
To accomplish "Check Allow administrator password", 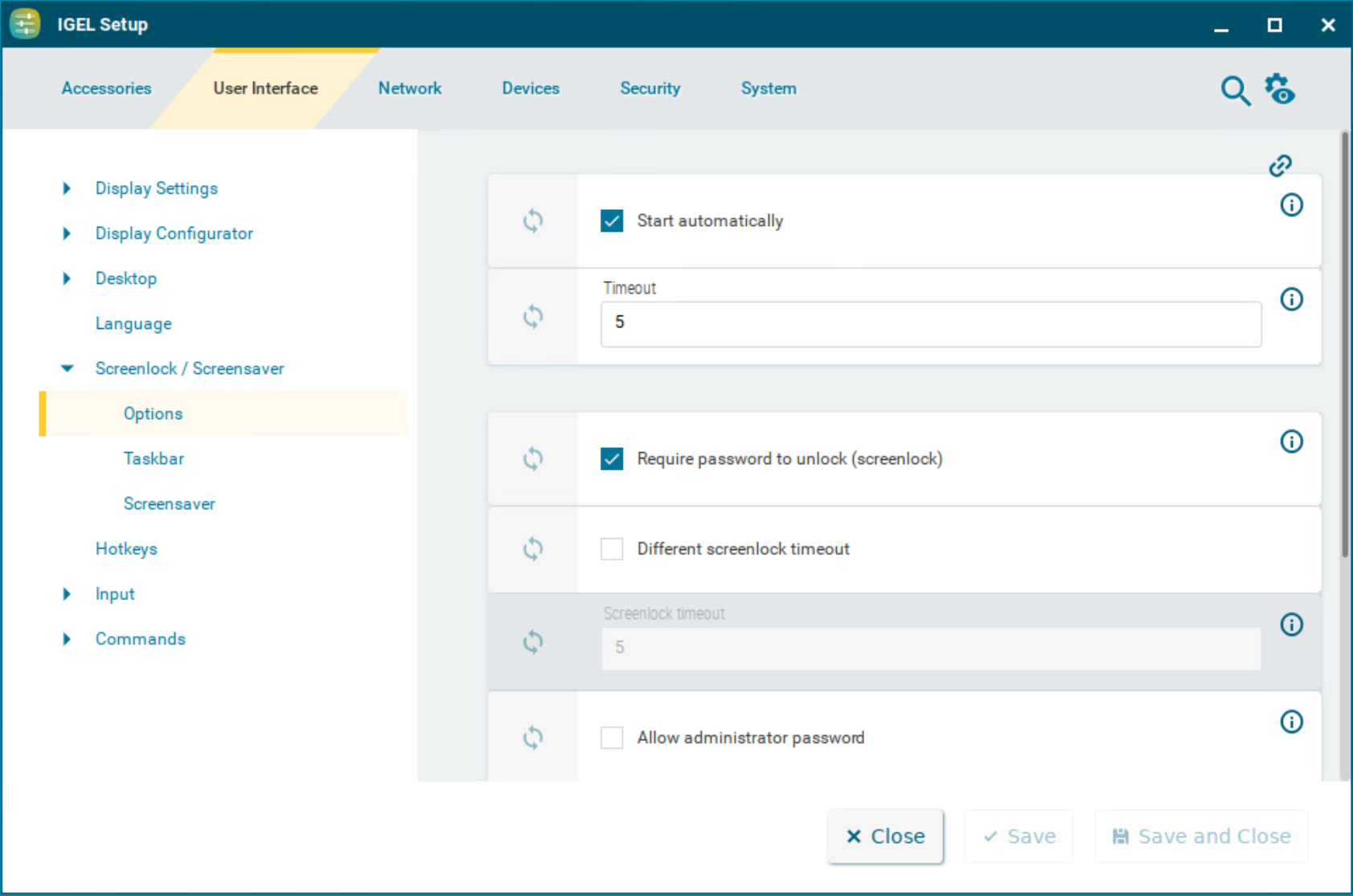I will tap(612, 738).
